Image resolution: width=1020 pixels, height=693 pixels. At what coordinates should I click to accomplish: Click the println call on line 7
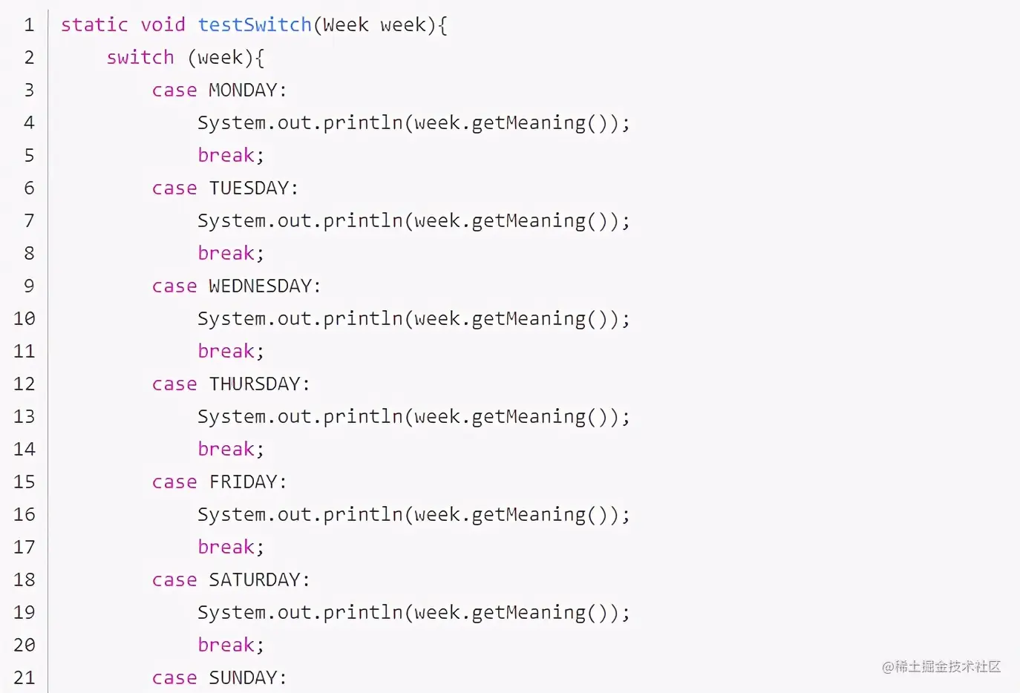(x=362, y=221)
